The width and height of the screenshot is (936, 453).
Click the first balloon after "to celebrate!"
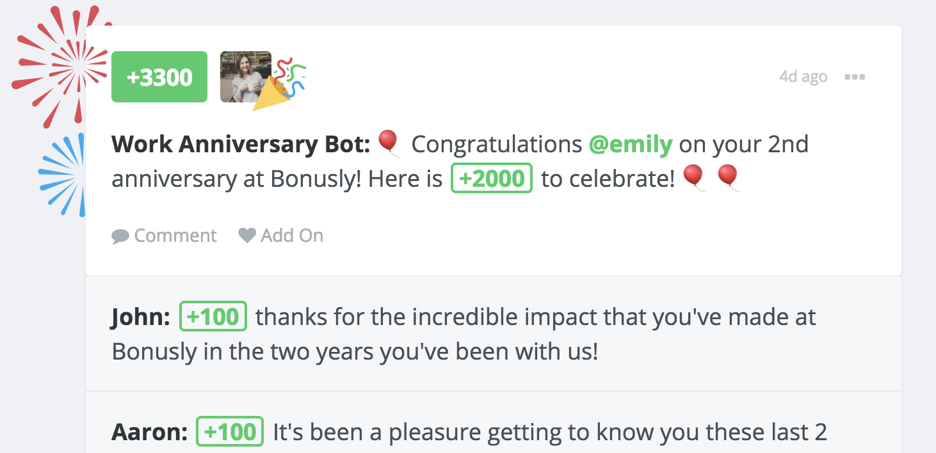[694, 177]
